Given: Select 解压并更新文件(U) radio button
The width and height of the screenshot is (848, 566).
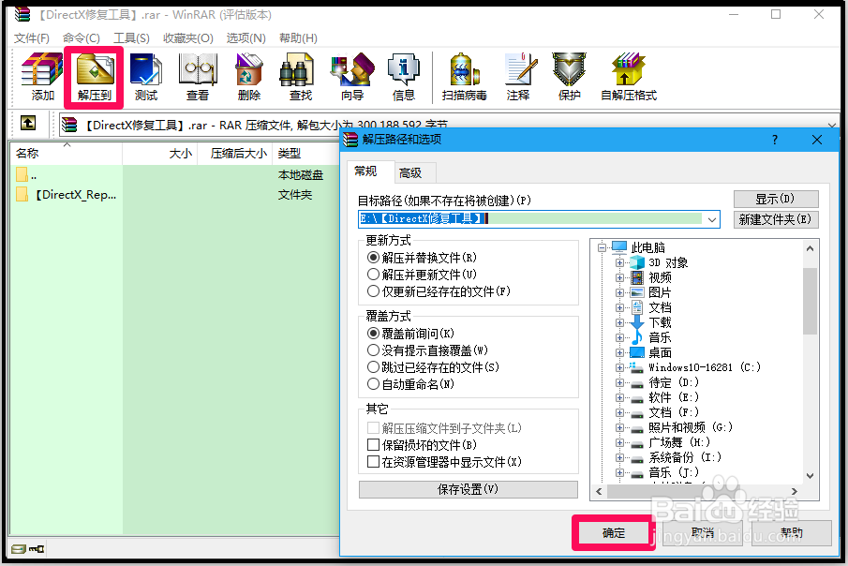Looking at the screenshot, I should coord(373,275).
